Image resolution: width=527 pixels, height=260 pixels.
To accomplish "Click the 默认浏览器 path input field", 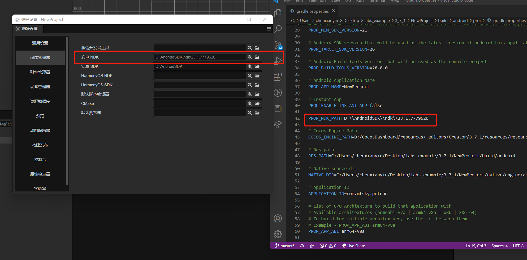I will (200, 113).
